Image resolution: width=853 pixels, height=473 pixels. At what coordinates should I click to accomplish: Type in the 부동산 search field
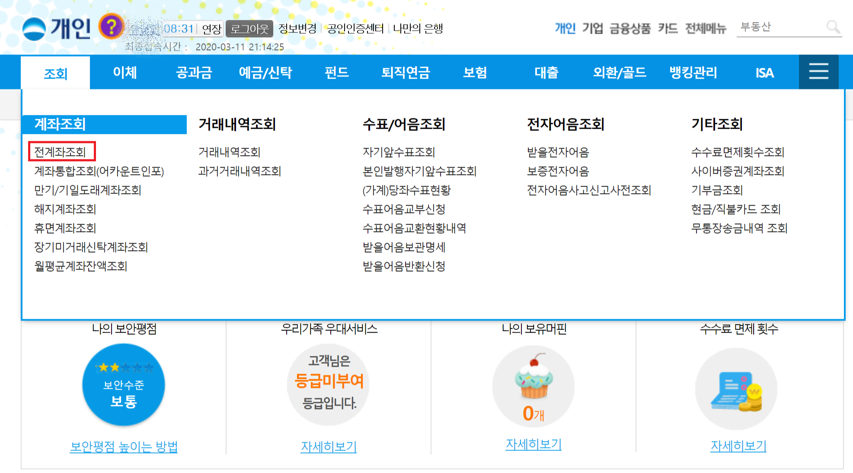[778, 27]
